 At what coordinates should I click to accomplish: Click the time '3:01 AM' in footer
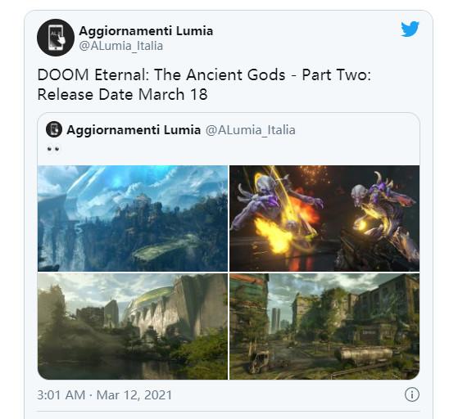61,395
